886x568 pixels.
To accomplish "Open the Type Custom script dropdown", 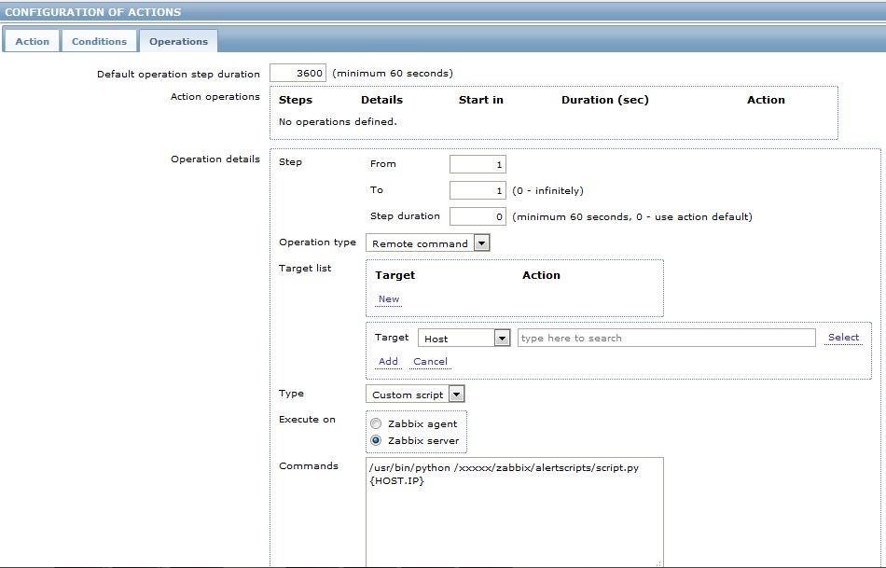I will 414,395.
